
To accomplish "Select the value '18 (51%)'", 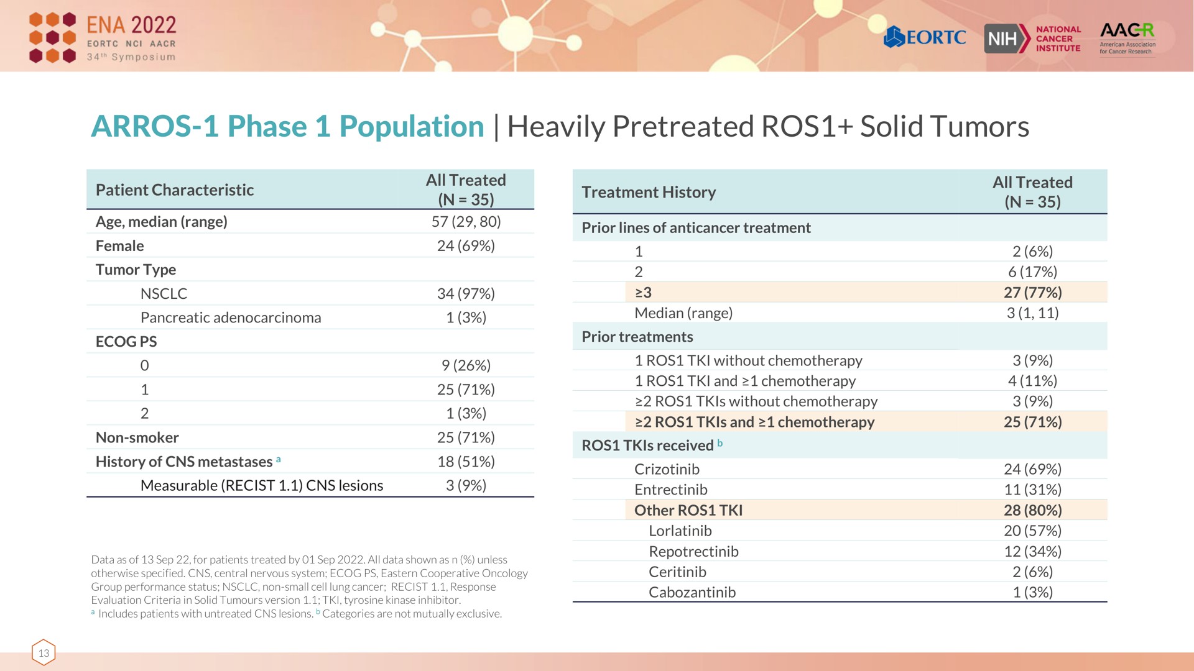I will click(x=466, y=462).
